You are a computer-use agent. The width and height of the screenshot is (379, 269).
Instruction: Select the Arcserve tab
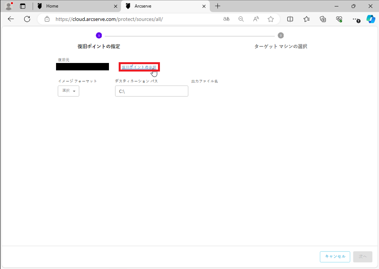pyautogui.click(x=165, y=6)
